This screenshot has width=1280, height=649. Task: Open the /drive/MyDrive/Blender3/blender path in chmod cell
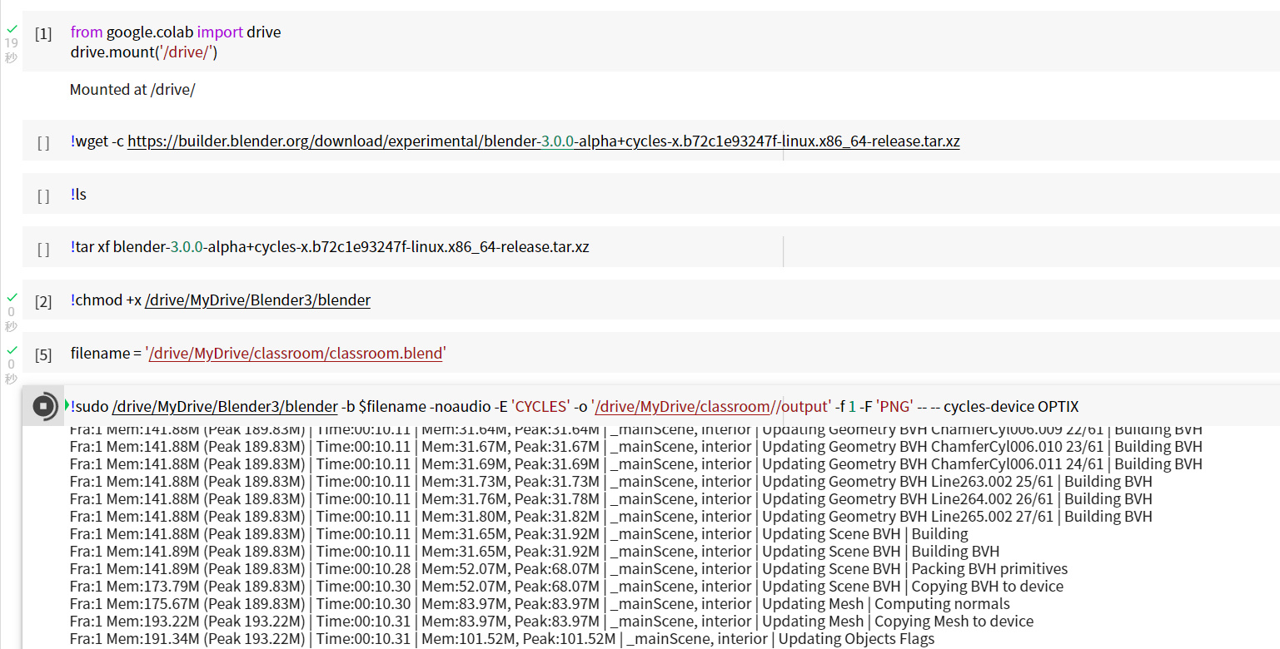pyautogui.click(x=257, y=300)
